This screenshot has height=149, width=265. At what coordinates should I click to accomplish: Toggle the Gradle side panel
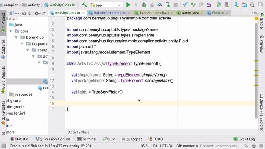(x=261, y=21)
